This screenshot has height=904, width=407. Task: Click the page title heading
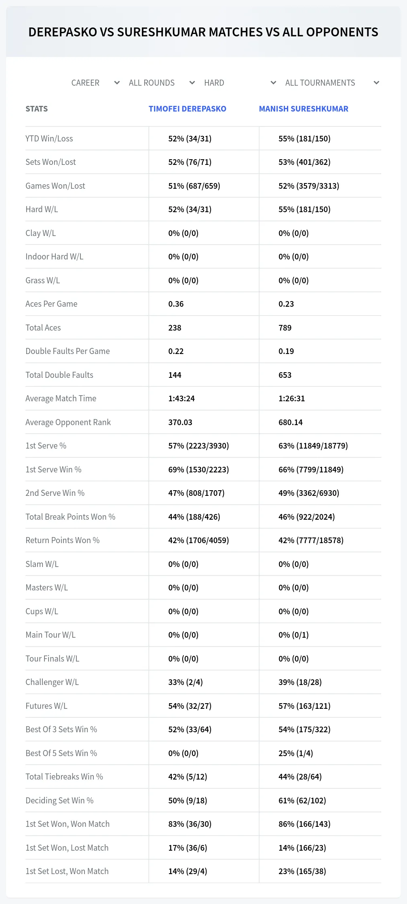203,32
